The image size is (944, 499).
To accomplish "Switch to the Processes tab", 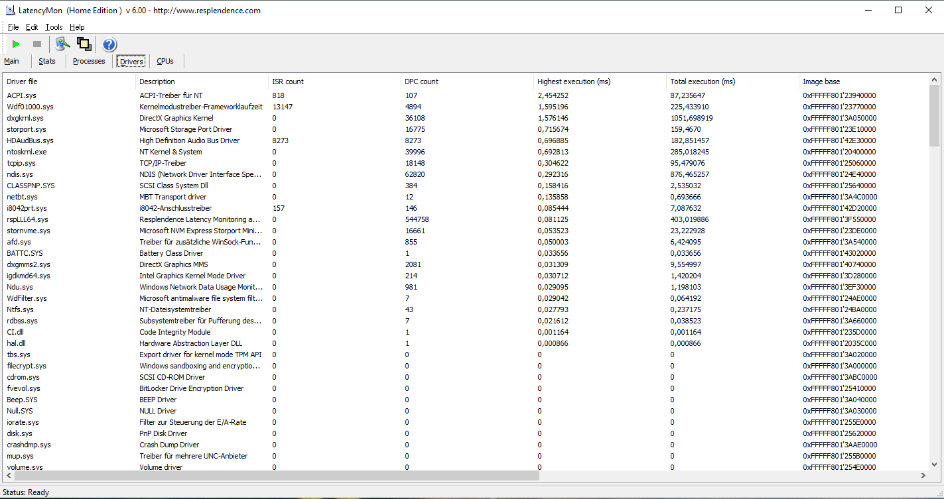I will (89, 61).
